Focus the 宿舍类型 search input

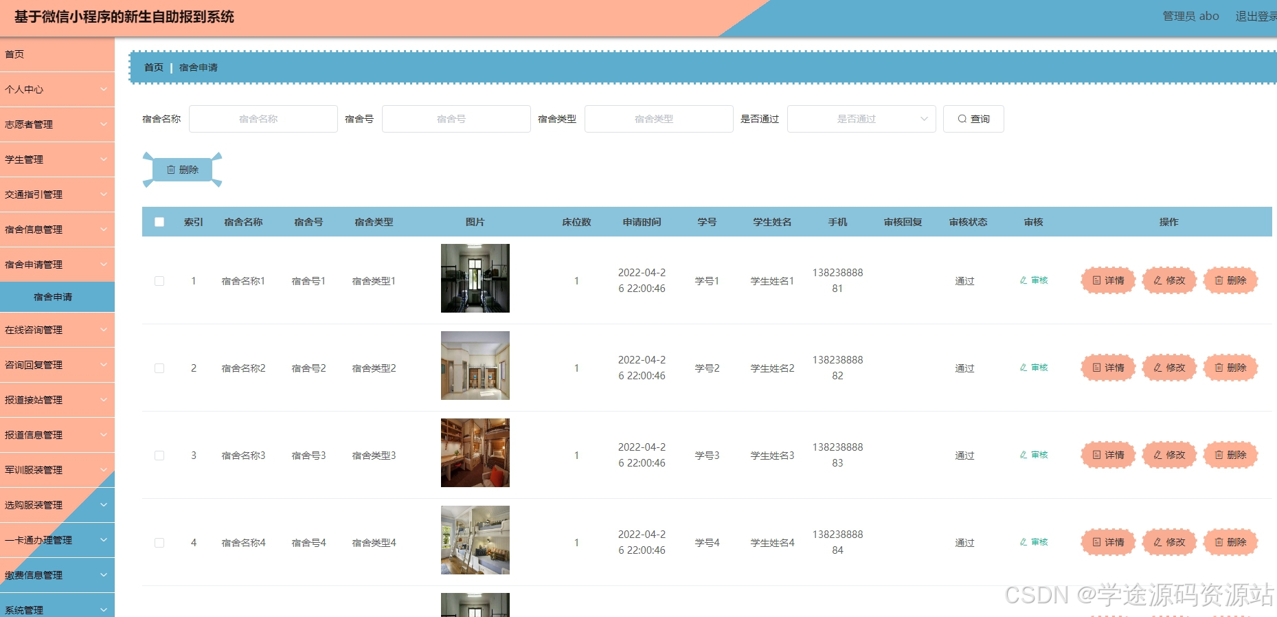coord(659,119)
